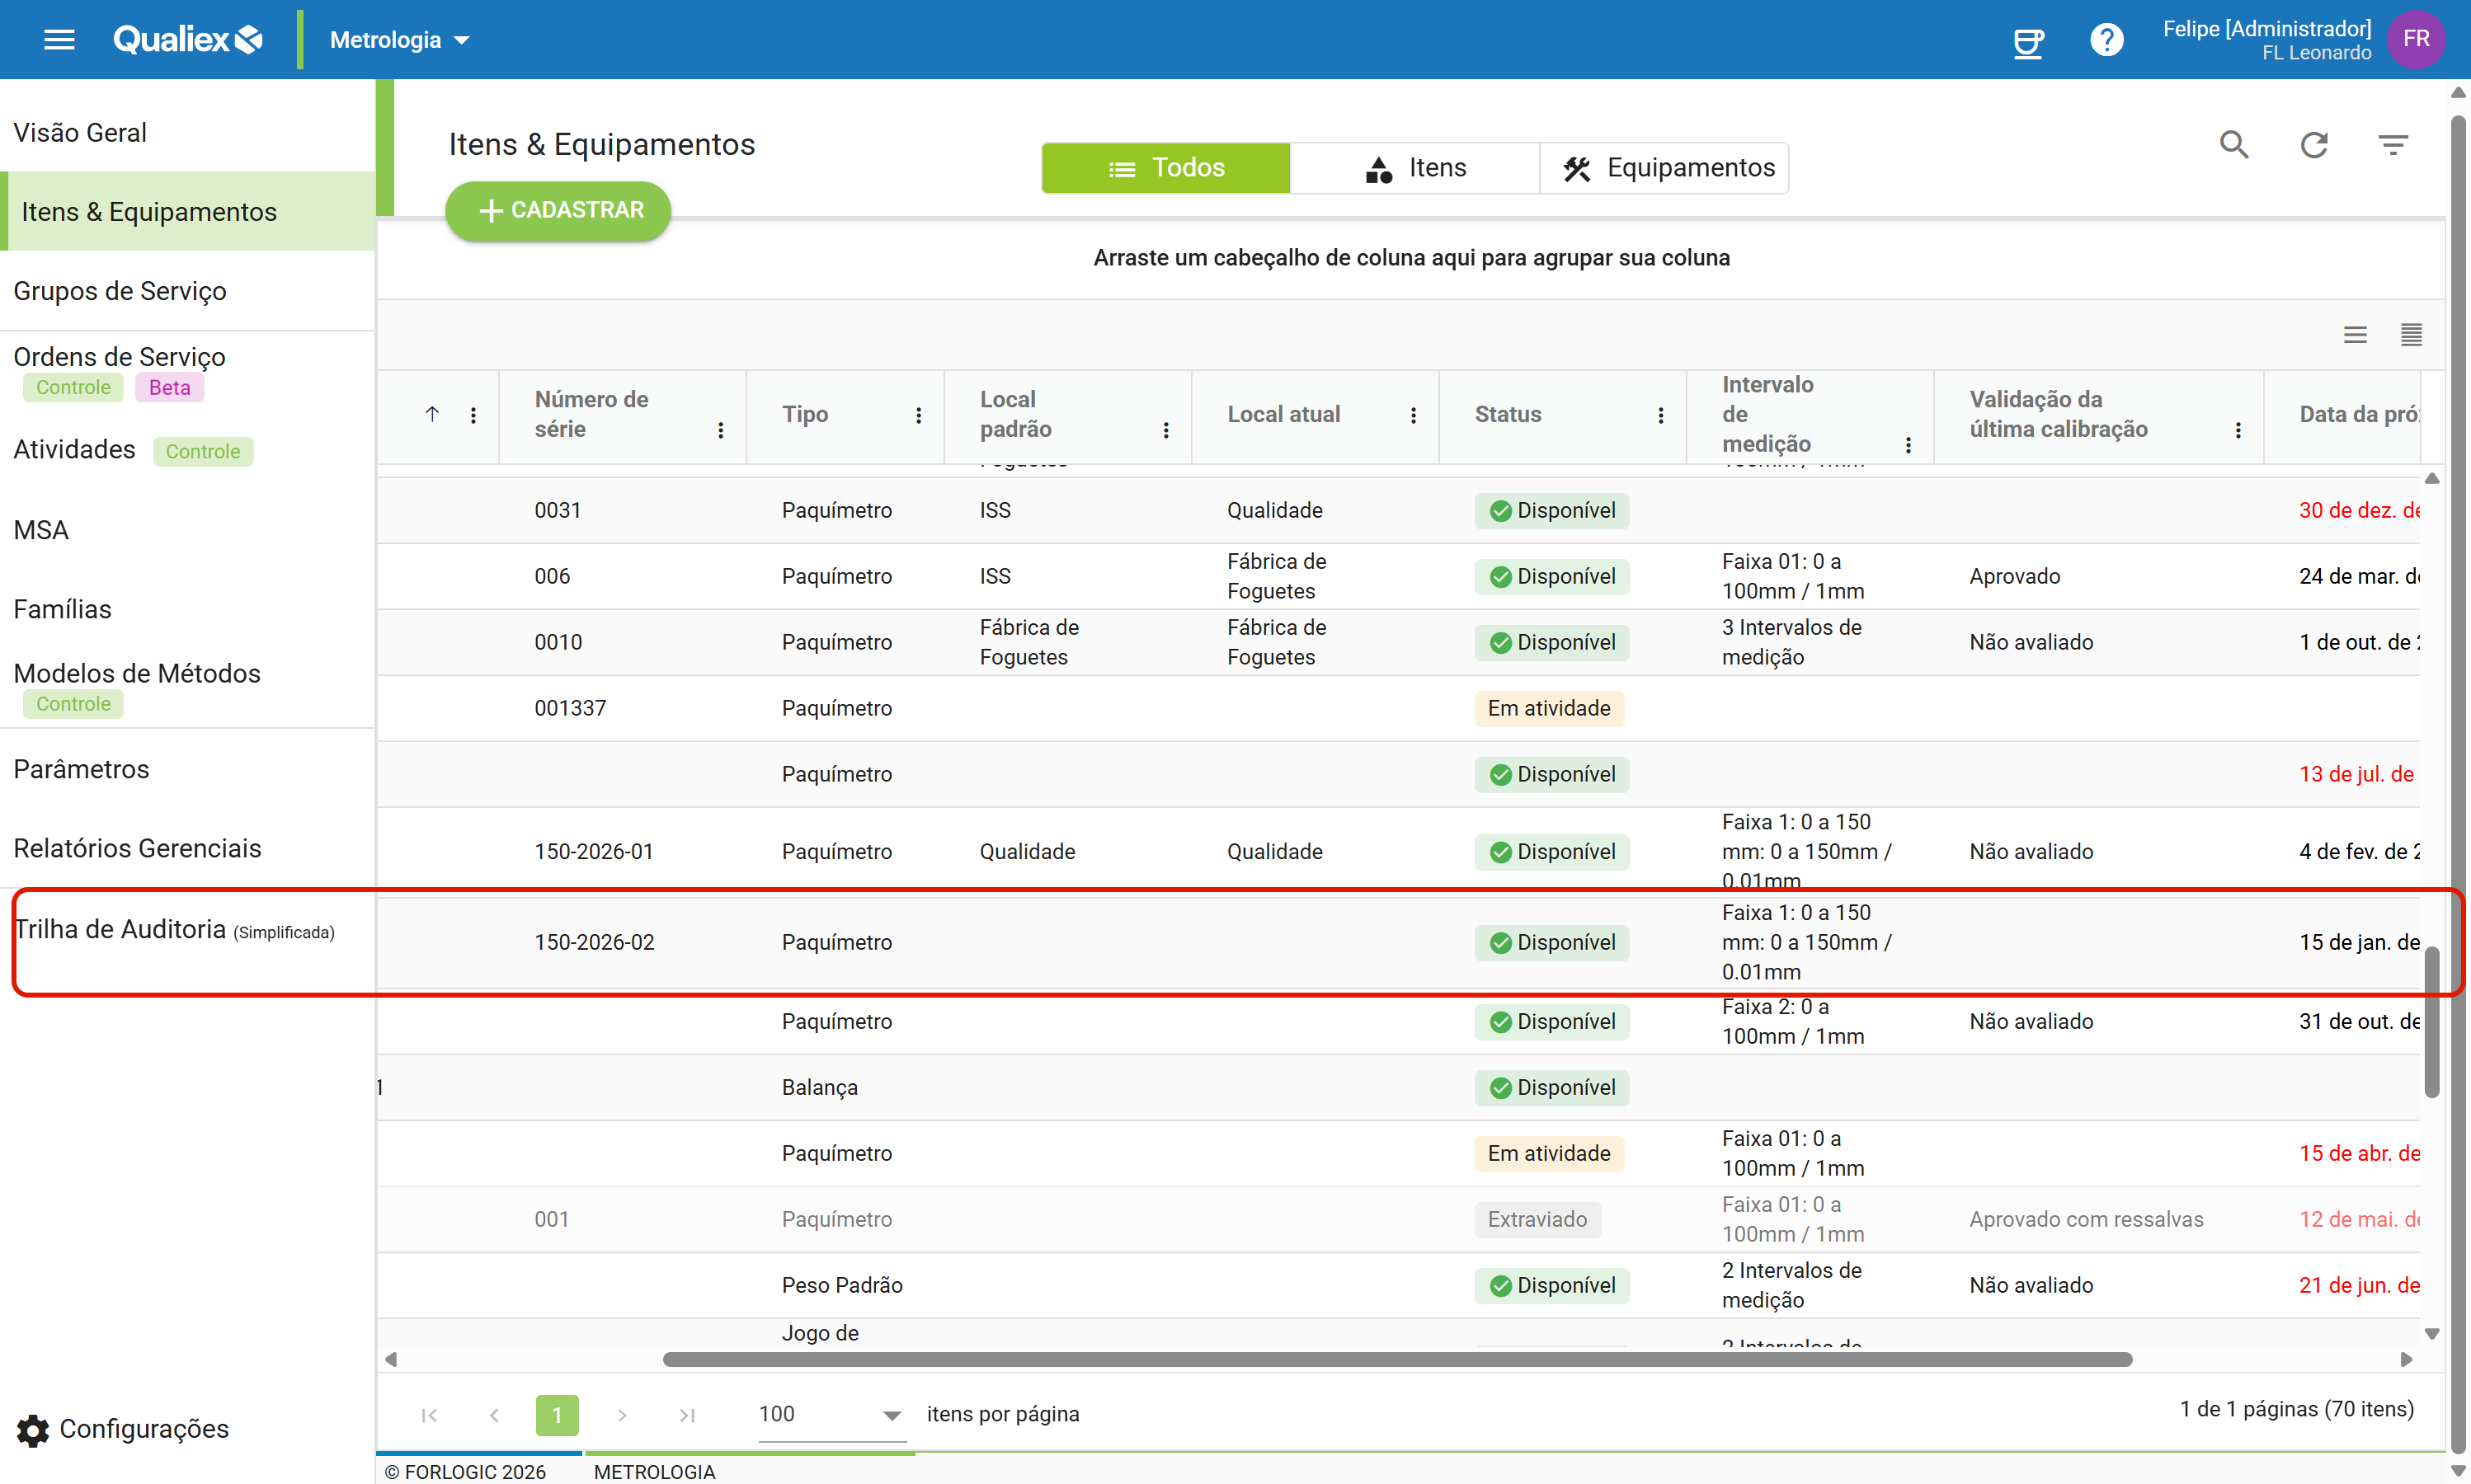Go to first page arrow

(429, 1415)
